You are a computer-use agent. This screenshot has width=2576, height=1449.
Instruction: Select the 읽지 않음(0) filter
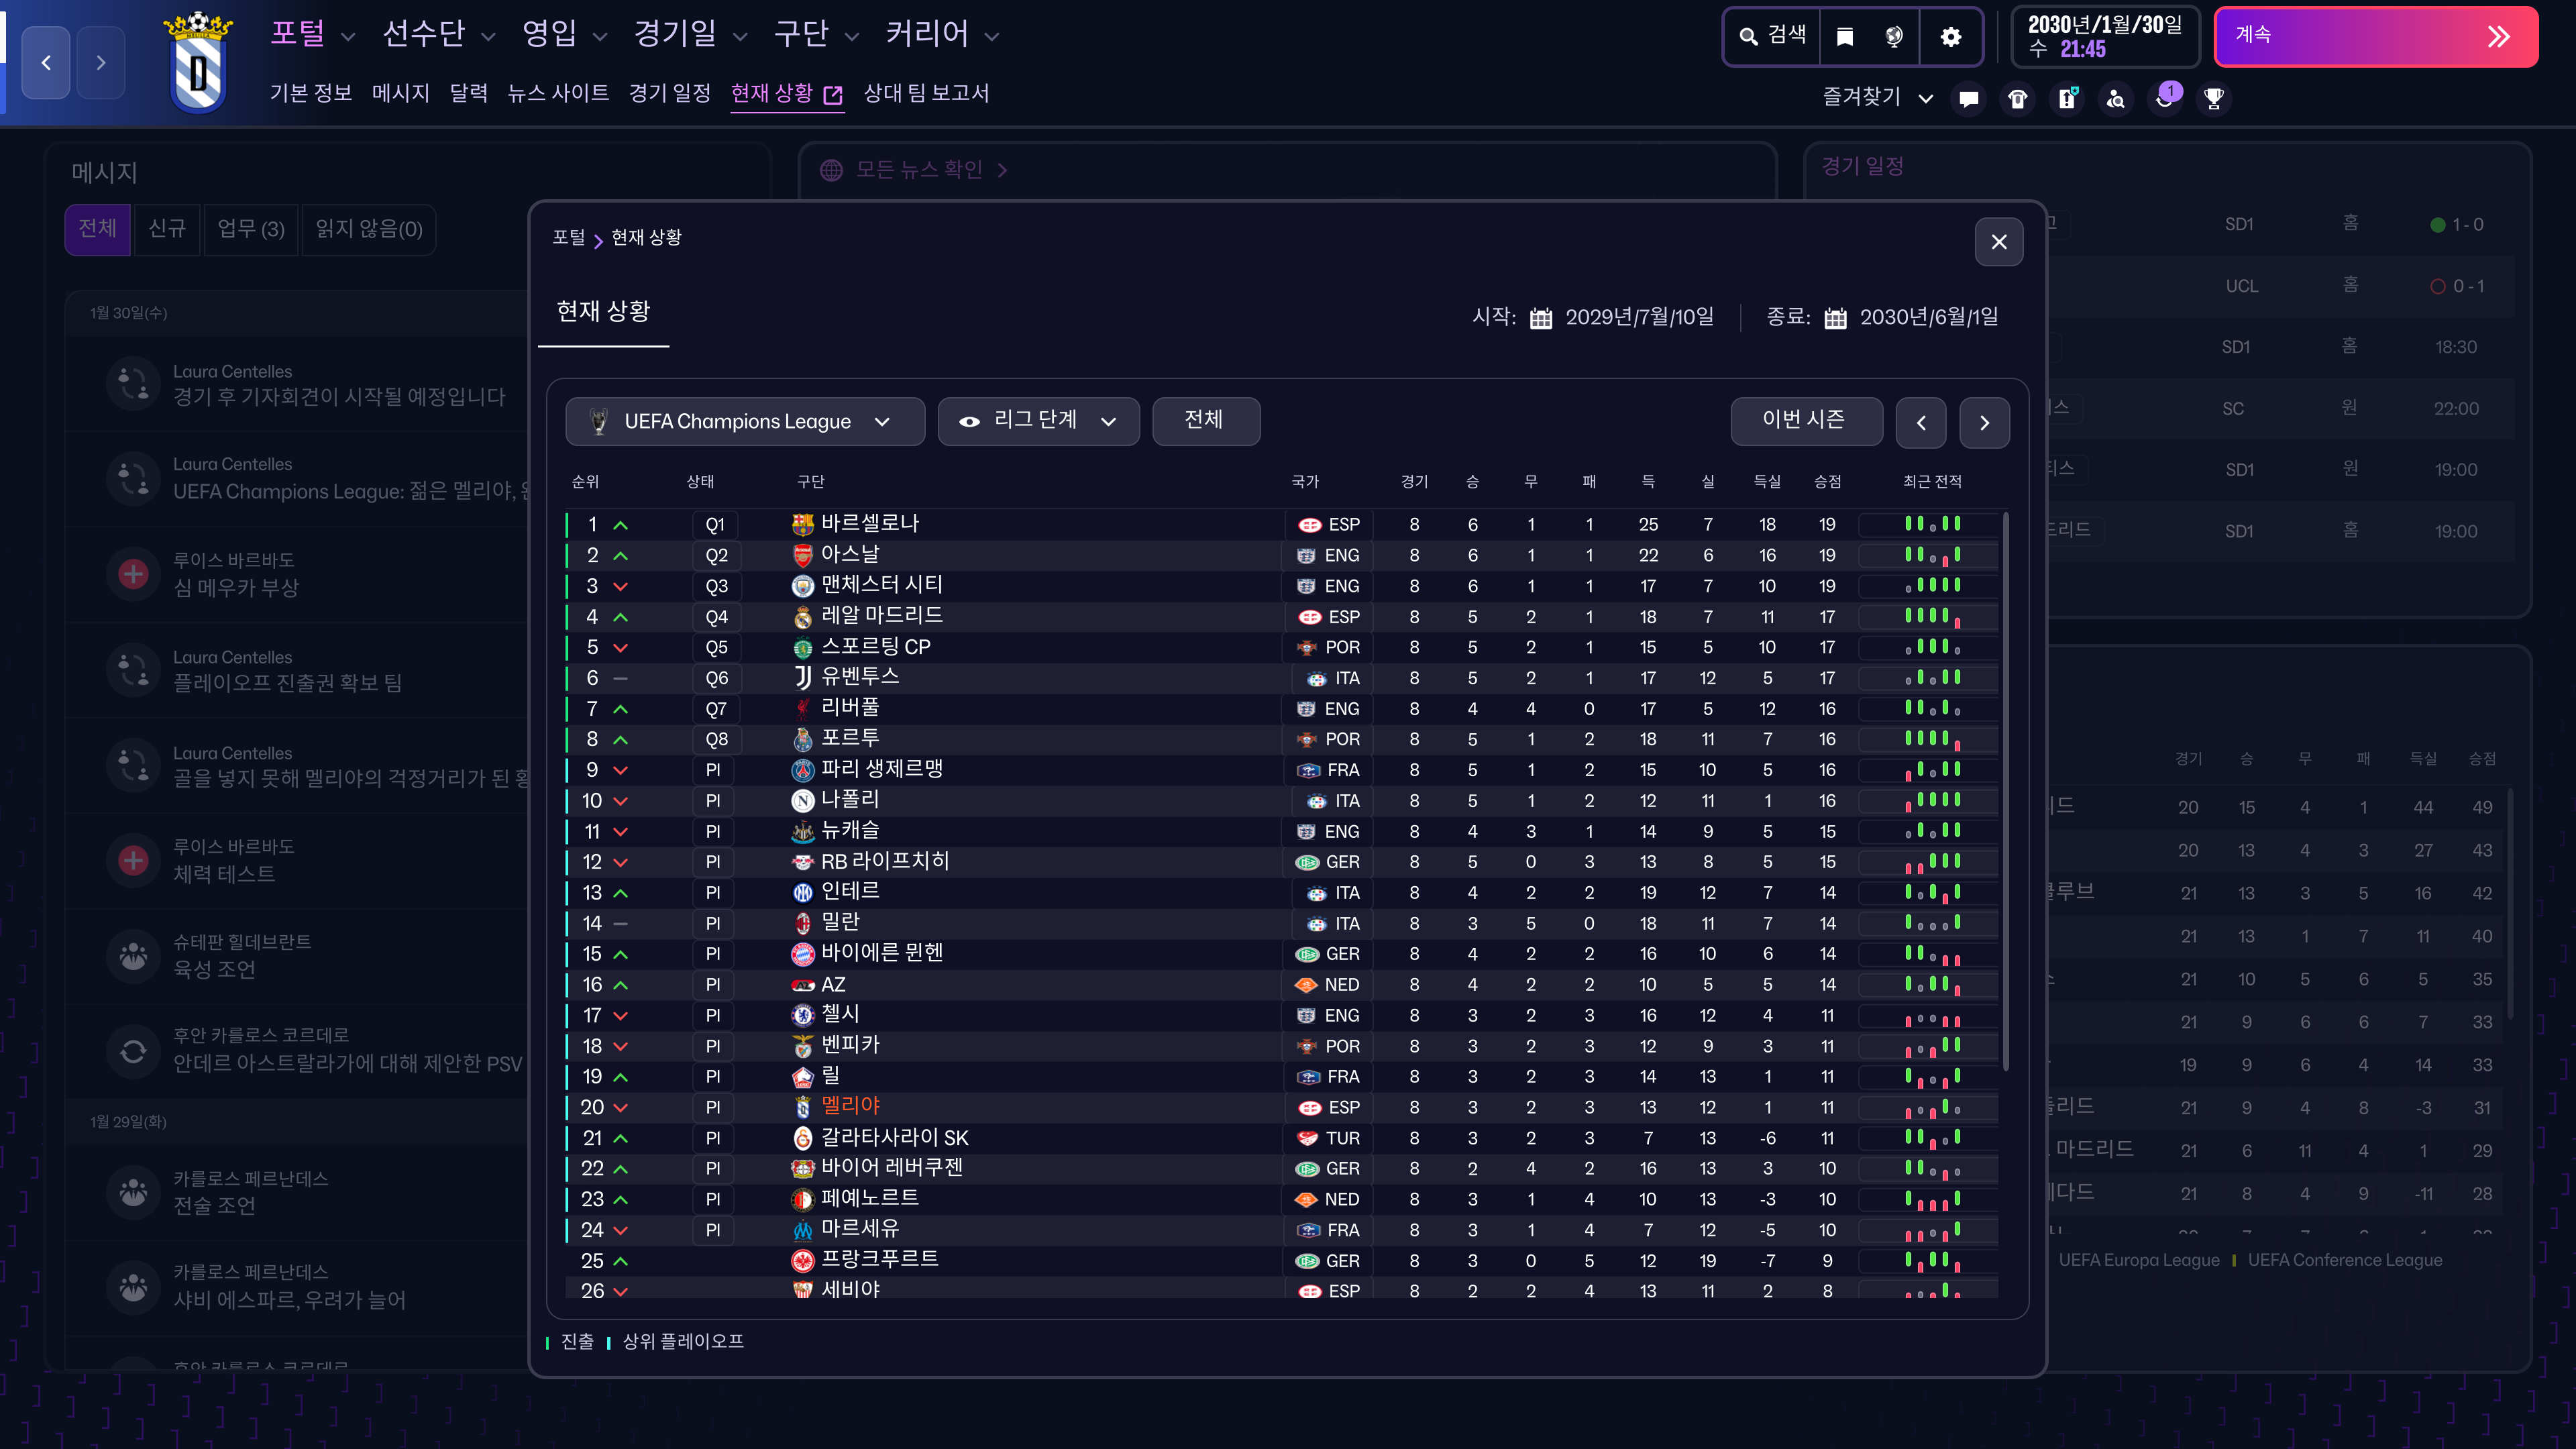pos(368,229)
